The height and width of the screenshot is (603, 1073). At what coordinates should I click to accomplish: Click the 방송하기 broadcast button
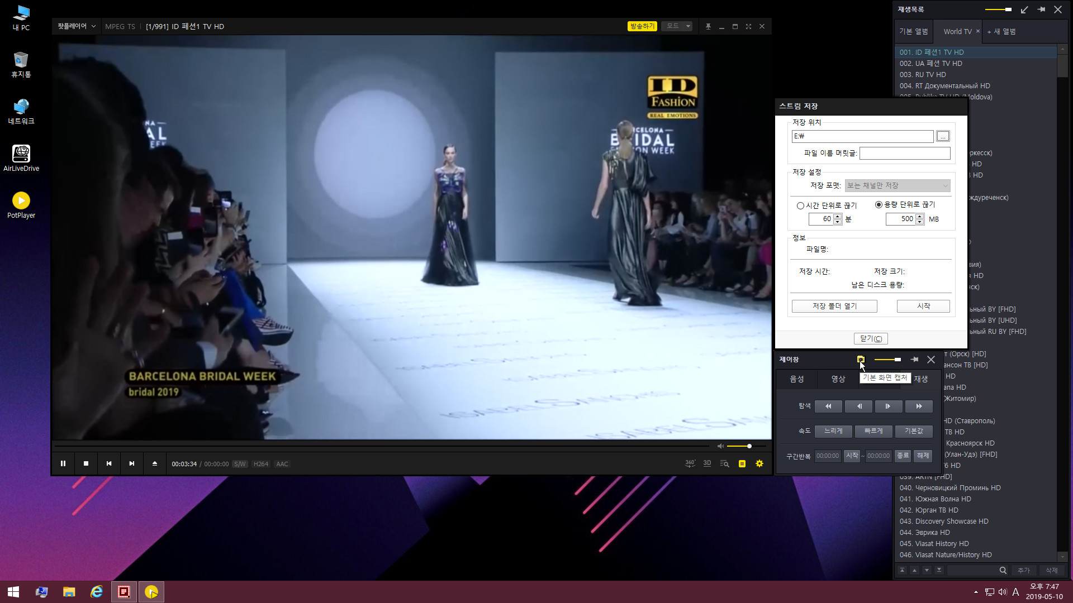click(642, 26)
